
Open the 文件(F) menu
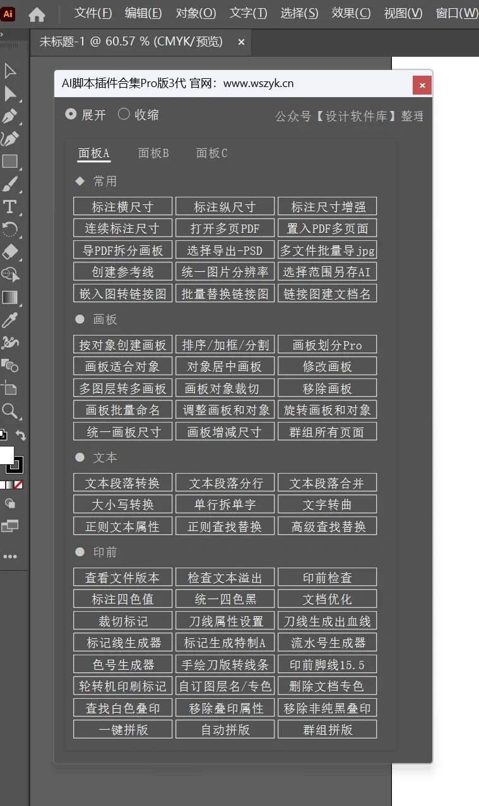tap(93, 13)
